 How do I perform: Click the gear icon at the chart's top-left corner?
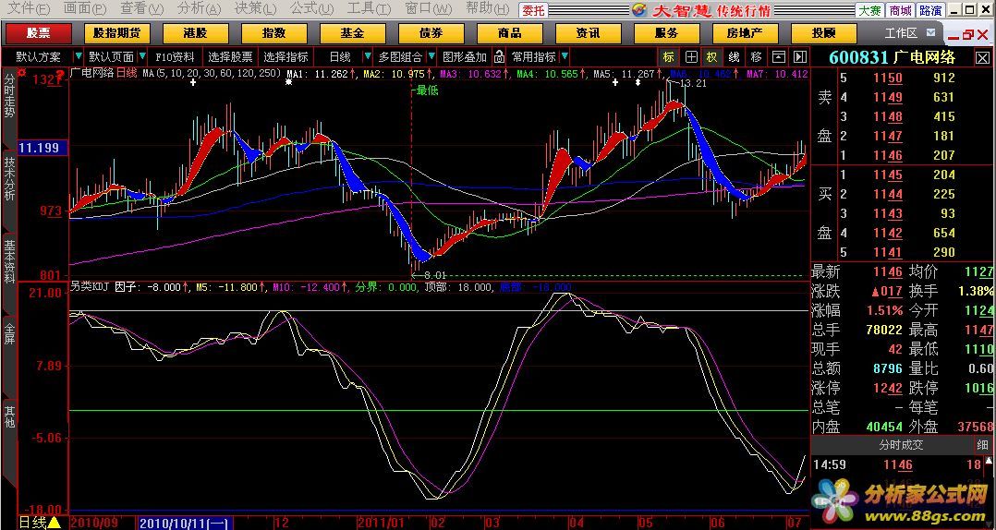tap(21, 73)
